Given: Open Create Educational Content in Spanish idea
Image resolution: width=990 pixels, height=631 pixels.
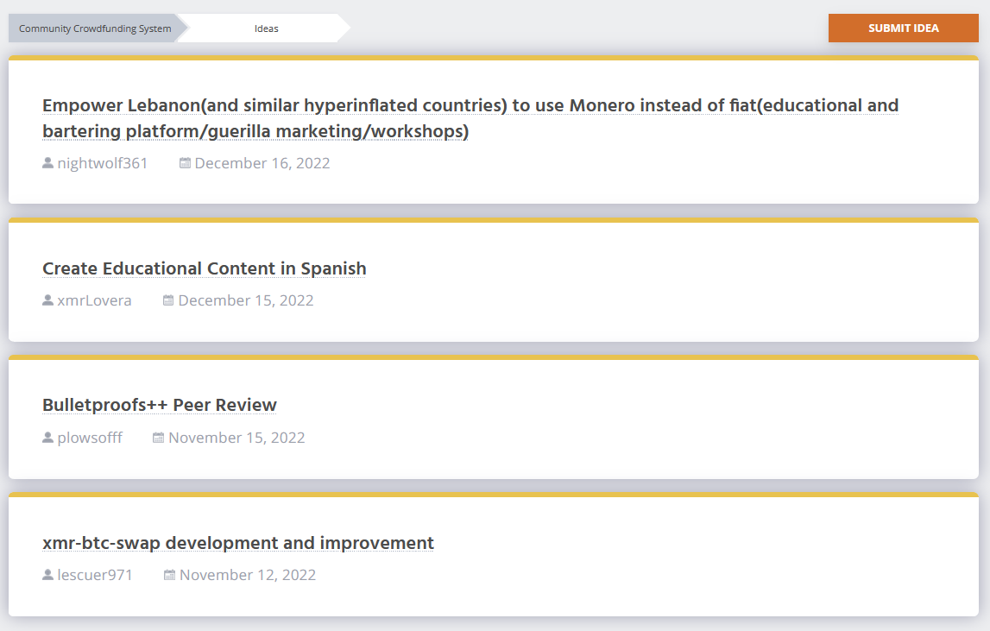Looking at the screenshot, I should coord(204,268).
